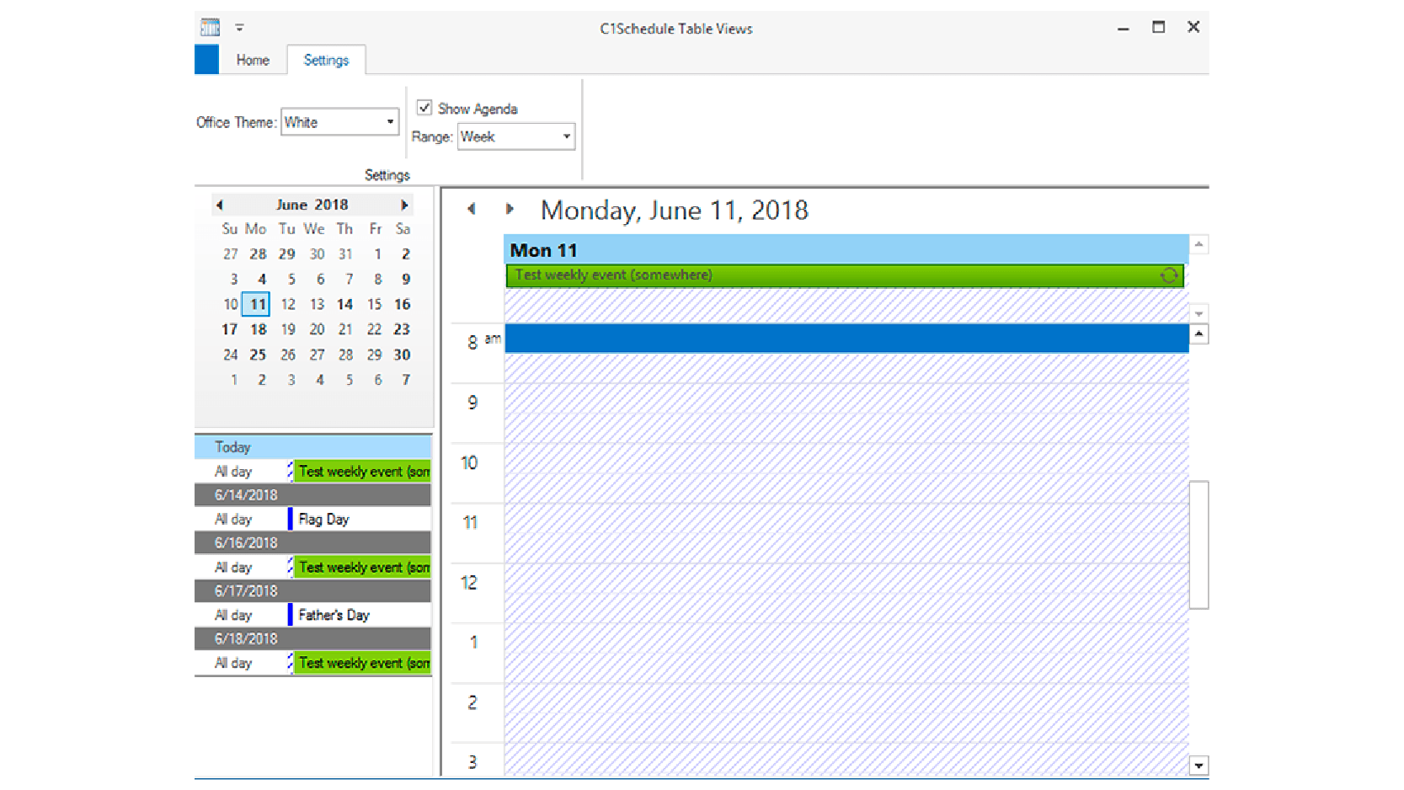The width and height of the screenshot is (1404, 790).
Task: Open today's Test weekly event in agenda
Action: click(363, 472)
